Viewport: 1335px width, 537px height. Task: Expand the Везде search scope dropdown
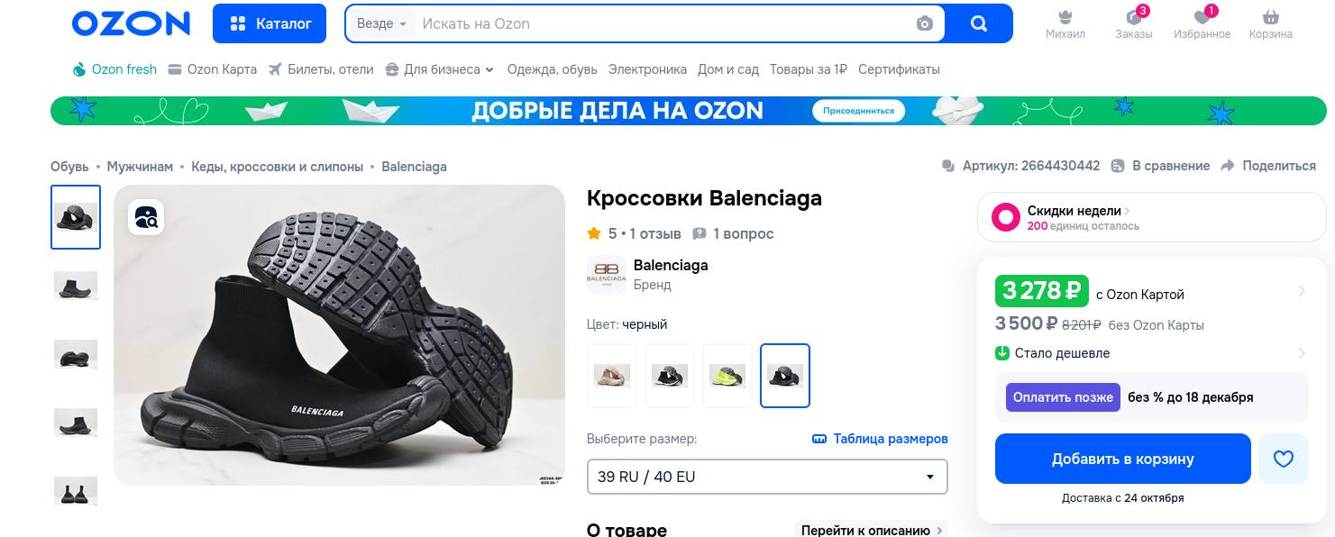pos(382,24)
